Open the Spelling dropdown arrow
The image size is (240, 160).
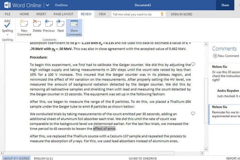coord(7,35)
